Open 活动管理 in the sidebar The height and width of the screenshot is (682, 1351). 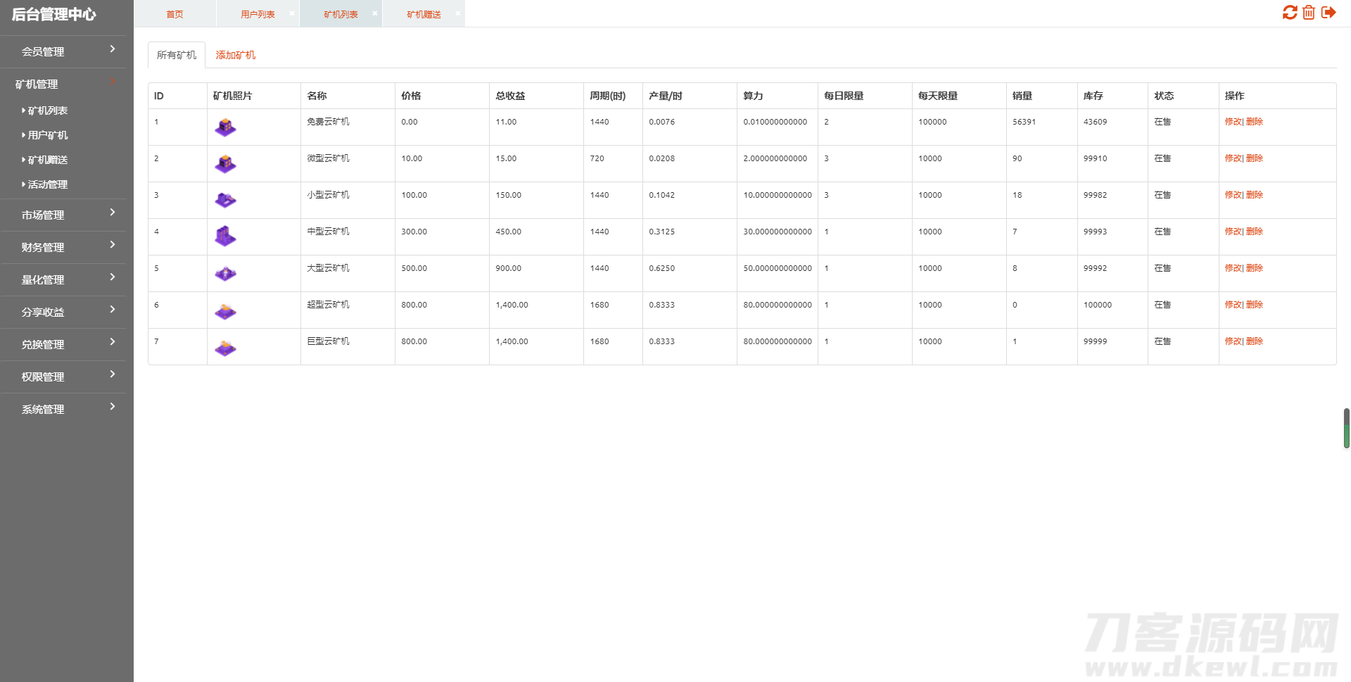48,184
